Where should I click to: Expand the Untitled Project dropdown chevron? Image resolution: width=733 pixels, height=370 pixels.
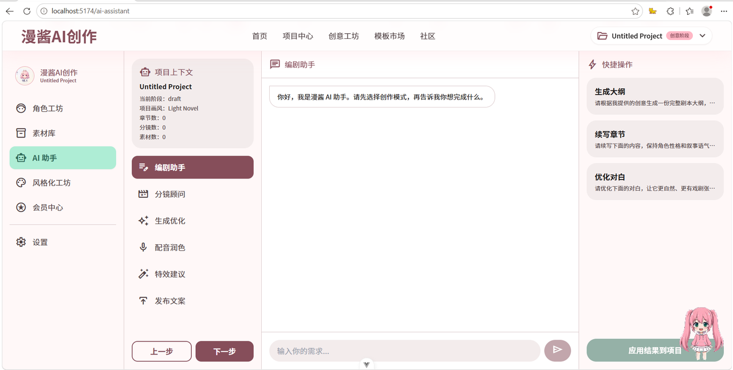(703, 36)
